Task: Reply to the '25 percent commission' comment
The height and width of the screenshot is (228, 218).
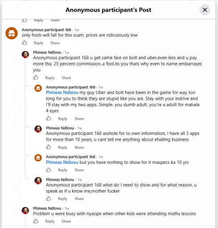Action: [x=50, y=78]
